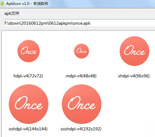Select the xhdpi-v4 96x96 Once icon
Viewport: 155px width, 137px height.
135,51
